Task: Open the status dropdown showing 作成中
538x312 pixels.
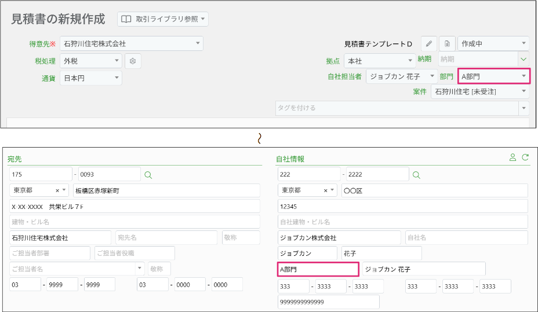Action: tap(493, 43)
